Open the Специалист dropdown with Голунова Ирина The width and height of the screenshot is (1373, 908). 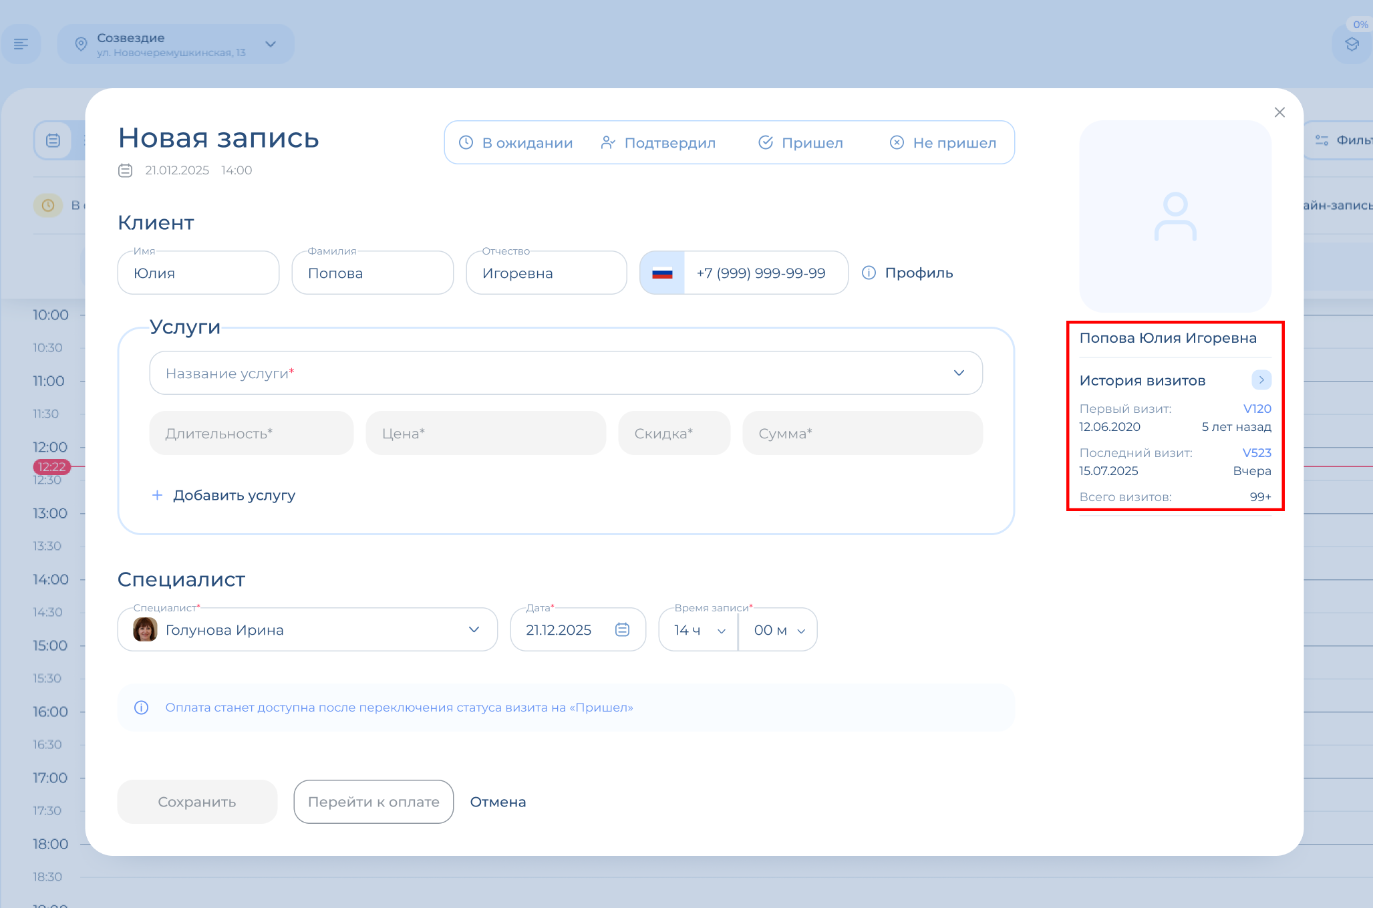coord(307,629)
